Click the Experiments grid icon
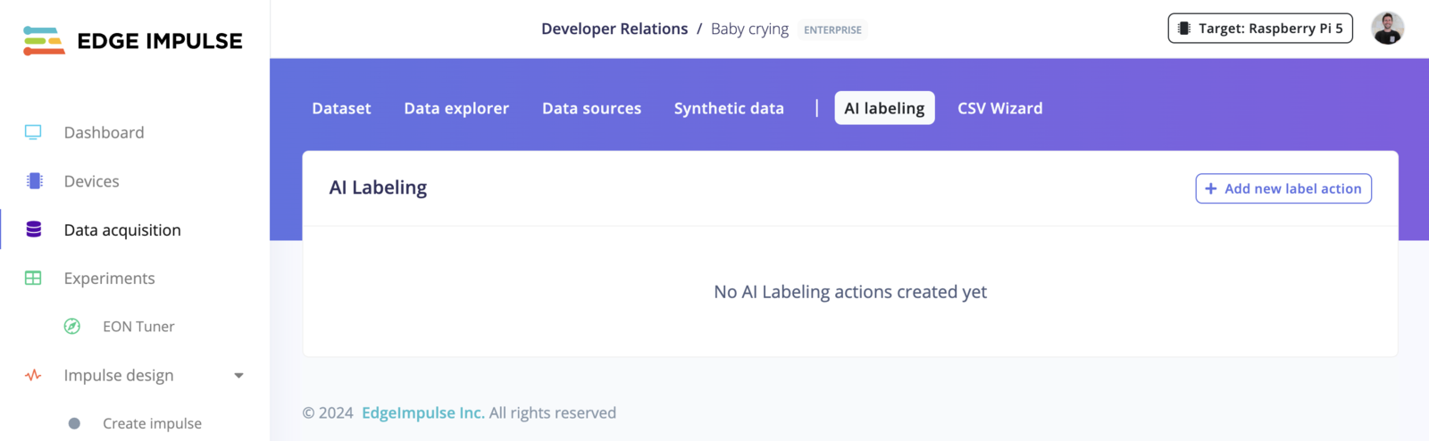This screenshot has width=1429, height=441. pyautogui.click(x=33, y=279)
